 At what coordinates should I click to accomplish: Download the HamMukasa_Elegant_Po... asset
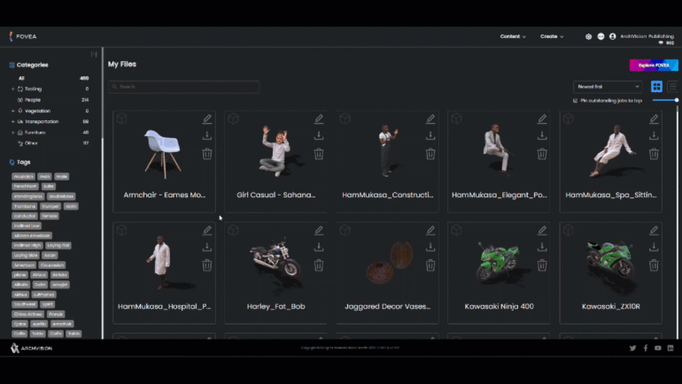coord(542,135)
